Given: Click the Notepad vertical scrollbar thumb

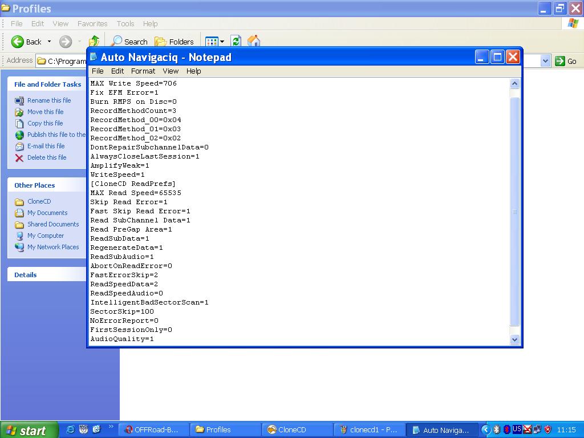Looking at the screenshot, I should tap(514, 211).
